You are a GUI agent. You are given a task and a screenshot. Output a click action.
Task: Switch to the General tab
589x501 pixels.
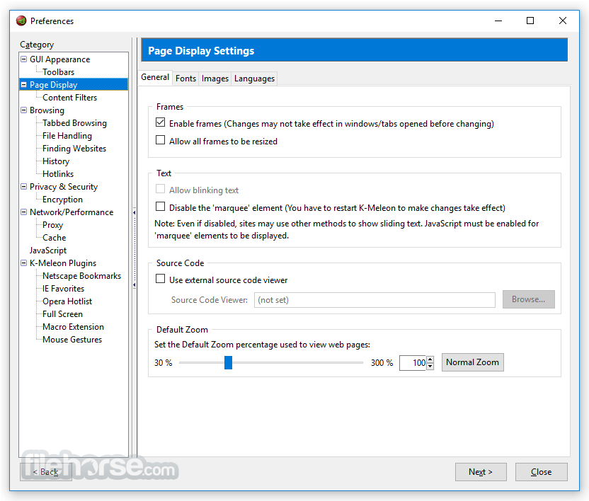tap(155, 77)
